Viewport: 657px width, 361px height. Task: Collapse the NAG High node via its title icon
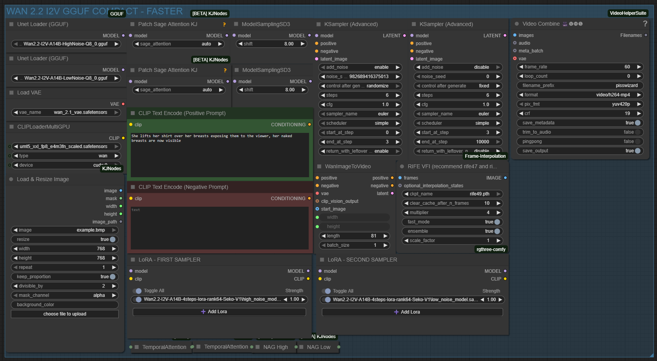coord(258,347)
